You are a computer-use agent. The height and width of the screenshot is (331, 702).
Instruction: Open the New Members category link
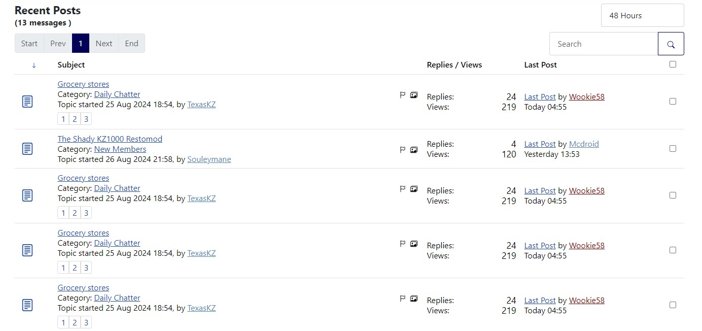point(120,149)
